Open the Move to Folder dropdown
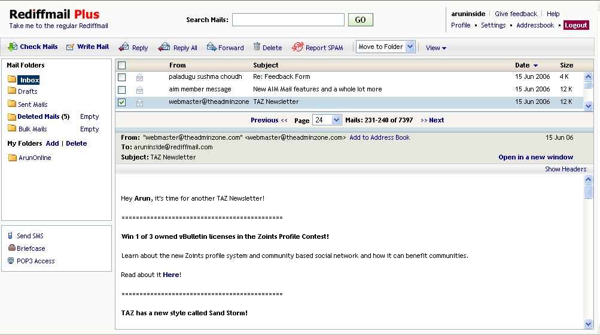This screenshot has height=335, width=600. coord(385,47)
